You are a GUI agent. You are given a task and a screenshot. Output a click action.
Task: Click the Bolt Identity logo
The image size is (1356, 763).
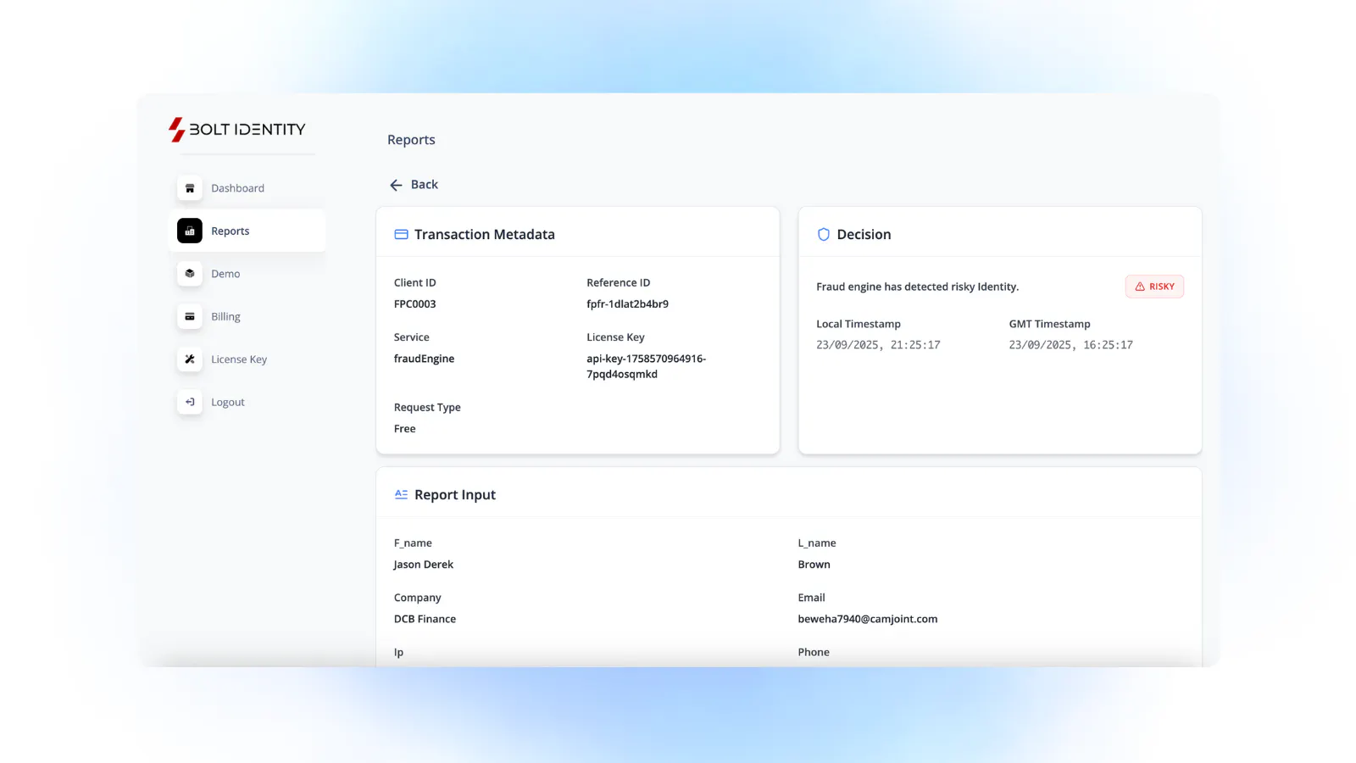click(x=236, y=130)
